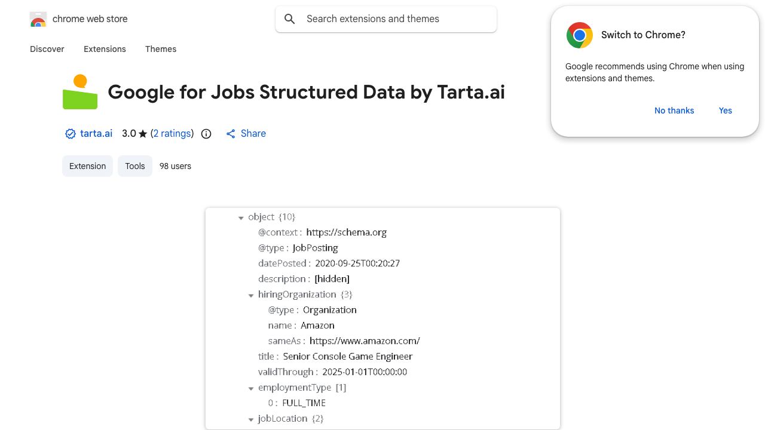
Task: Collapse the jobLocation {2} node
Action: click(x=251, y=420)
